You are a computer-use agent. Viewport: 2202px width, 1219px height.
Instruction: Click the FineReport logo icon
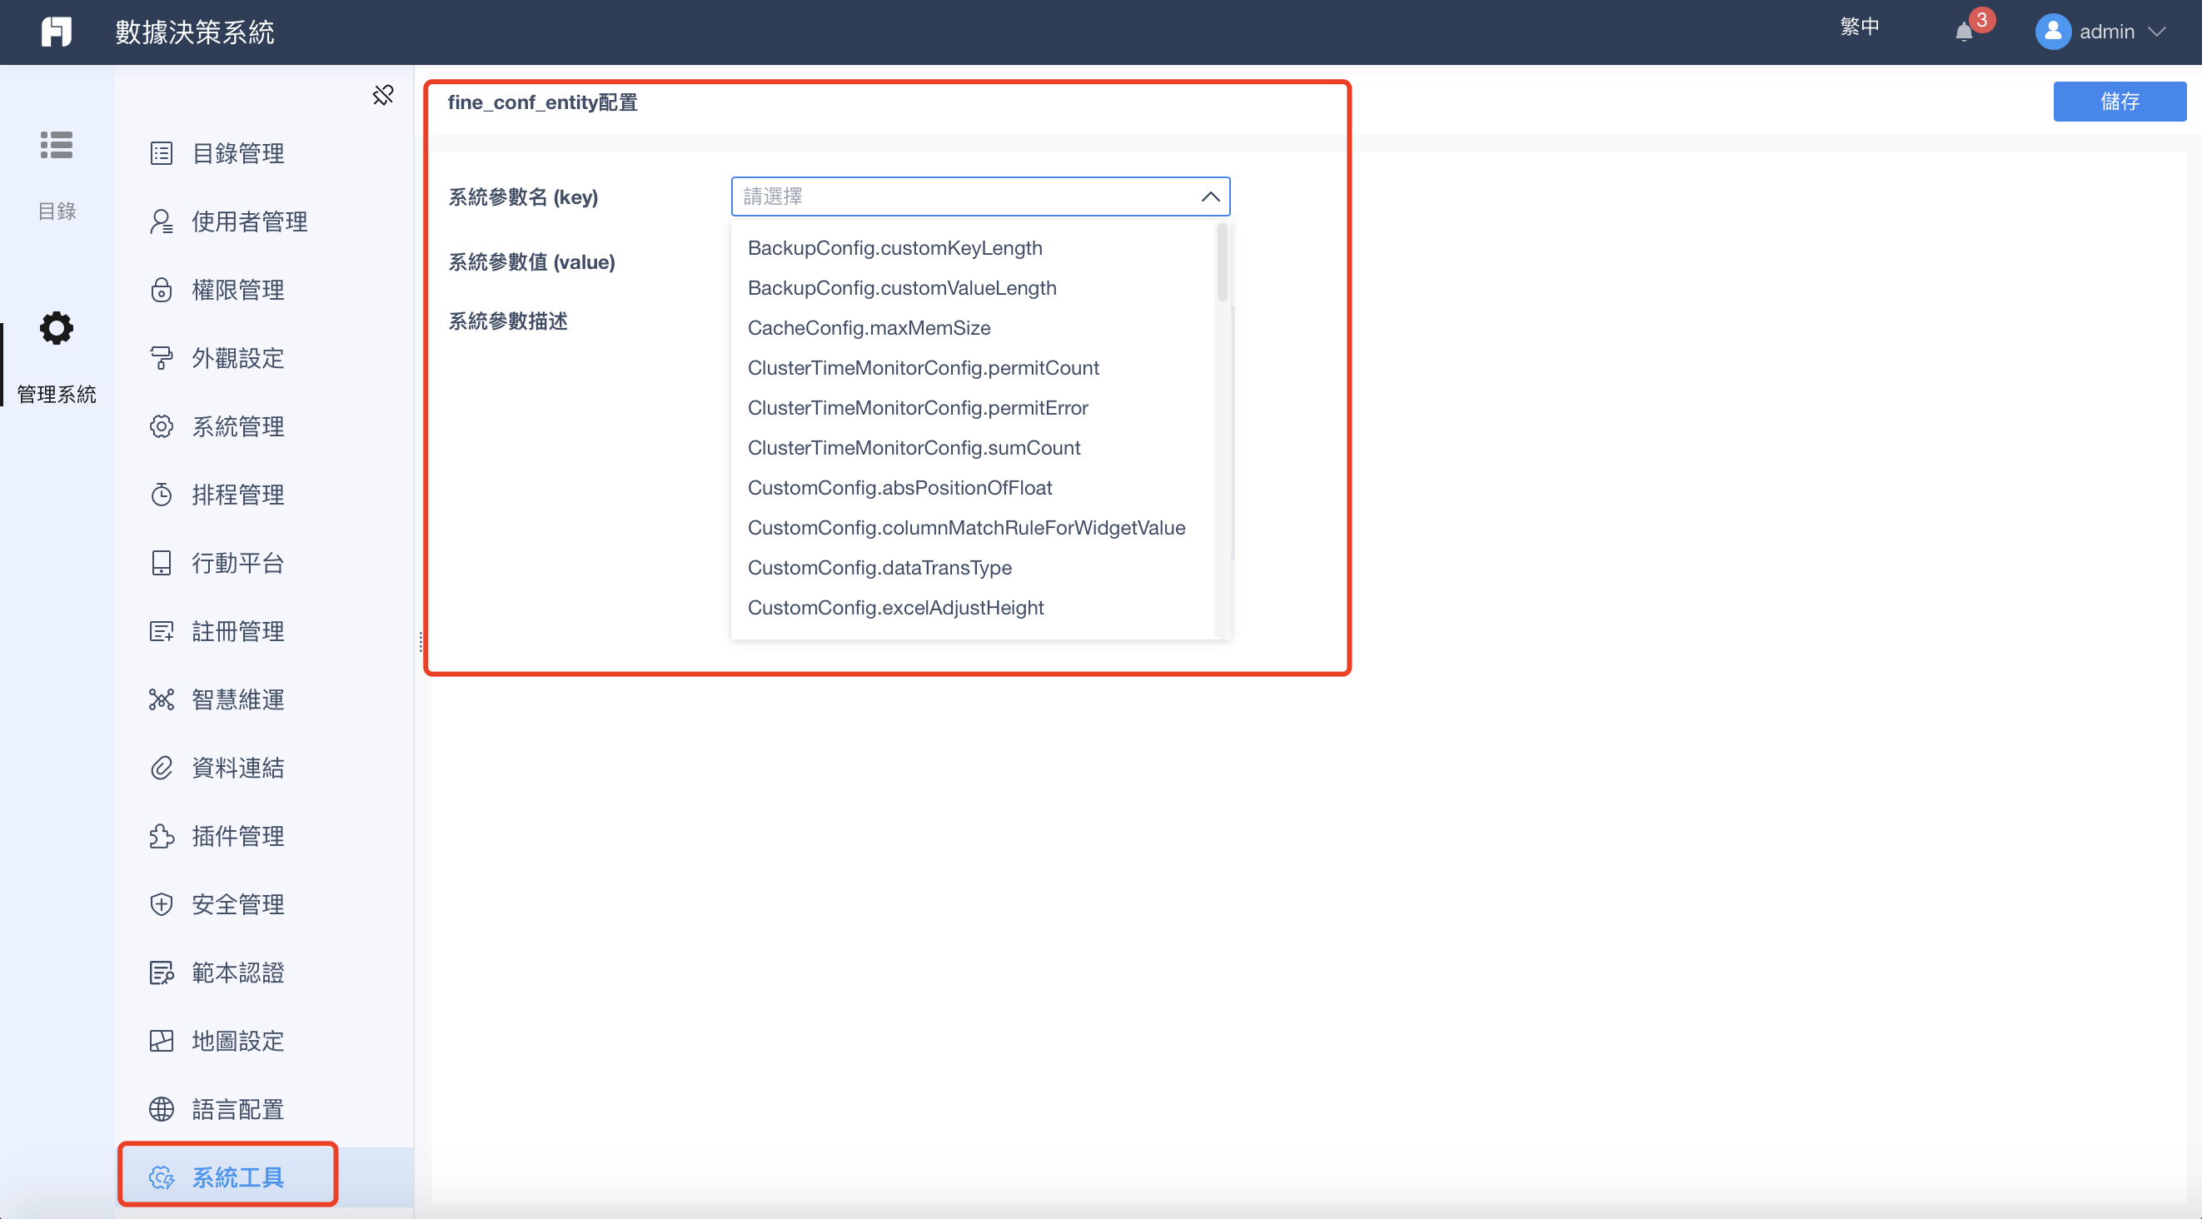(x=57, y=32)
